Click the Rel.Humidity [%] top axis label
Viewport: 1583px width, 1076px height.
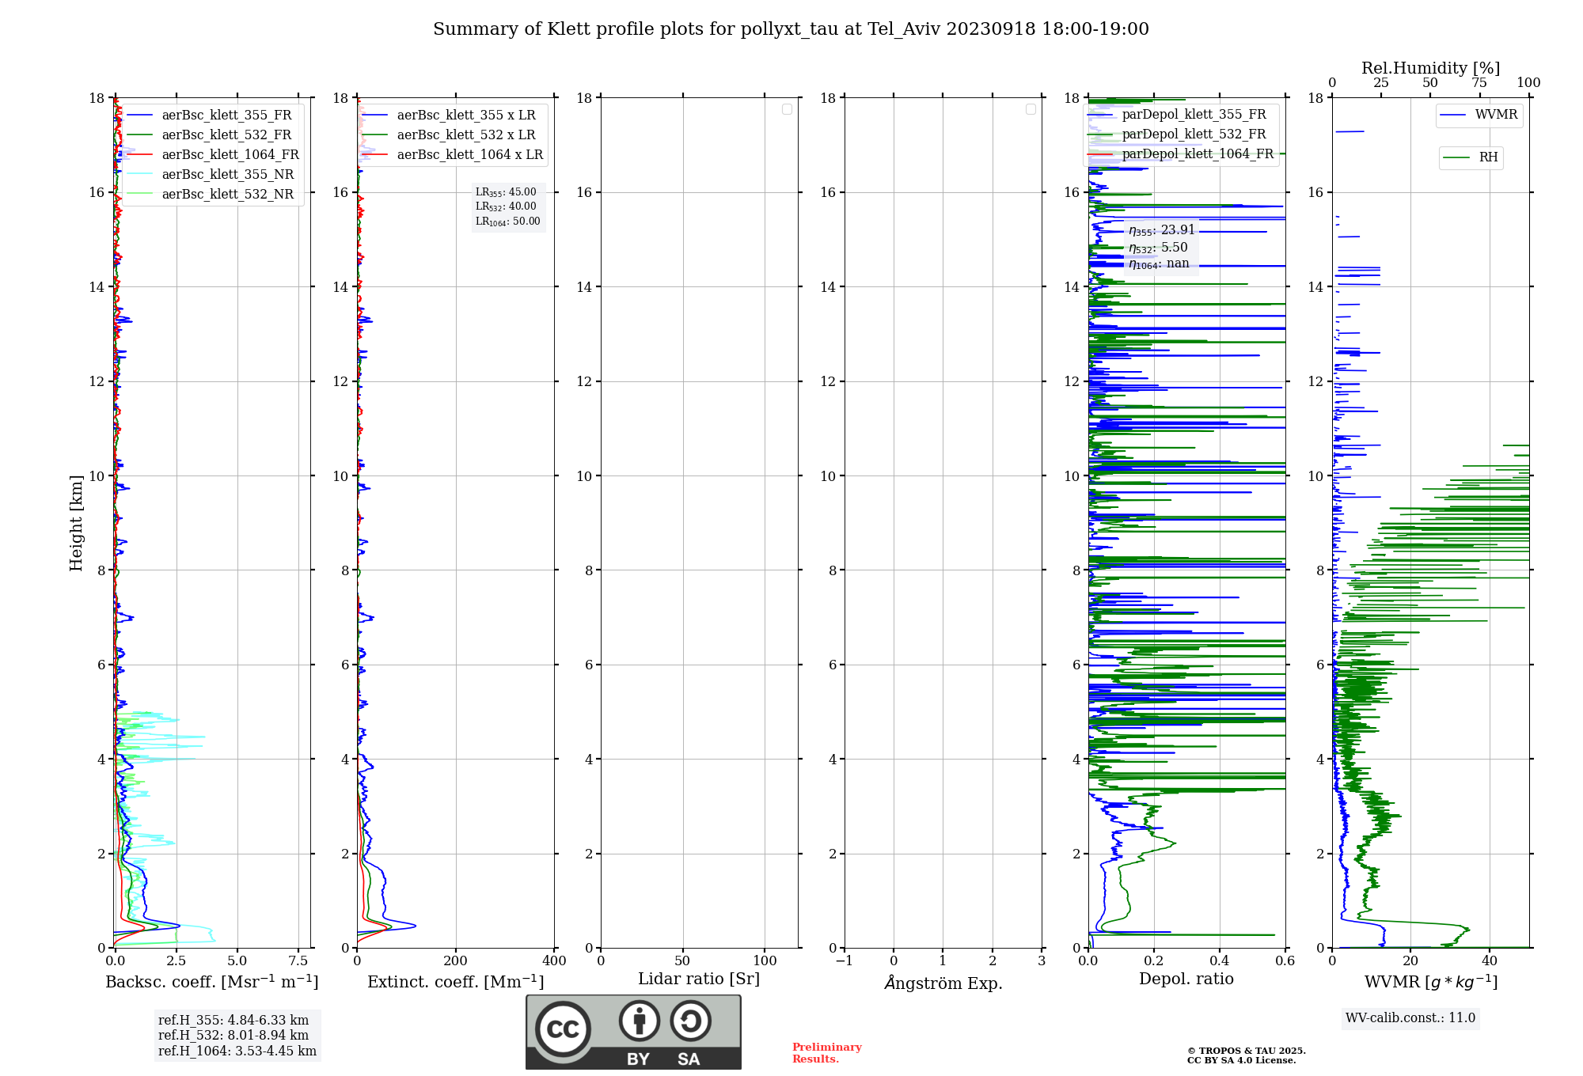[1430, 68]
